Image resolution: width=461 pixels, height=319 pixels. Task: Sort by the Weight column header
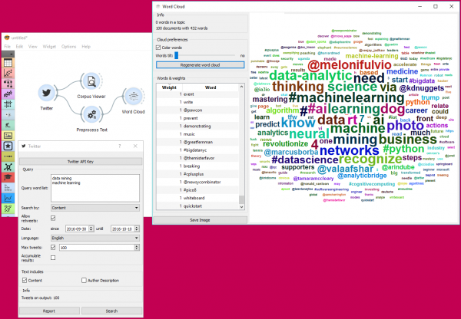pos(169,87)
